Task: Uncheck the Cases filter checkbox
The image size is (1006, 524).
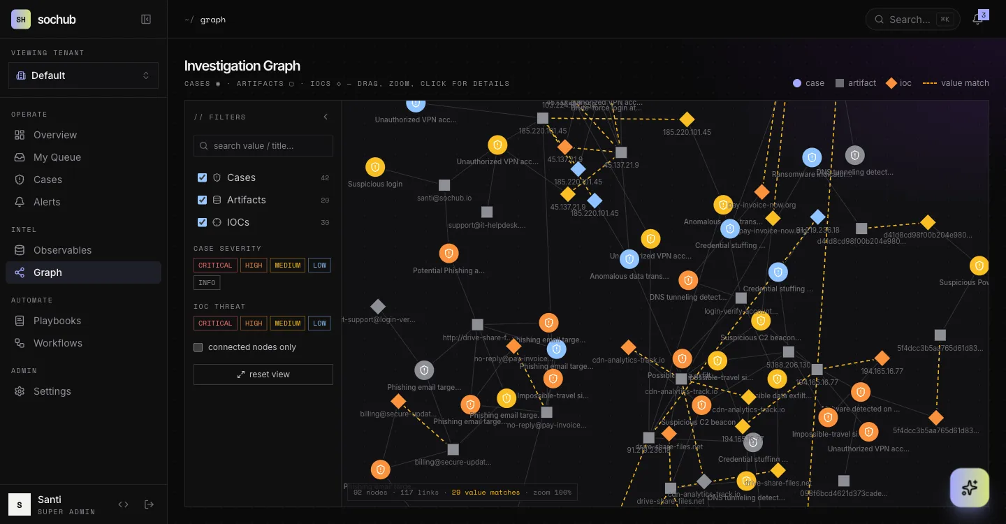Action: pos(202,177)
